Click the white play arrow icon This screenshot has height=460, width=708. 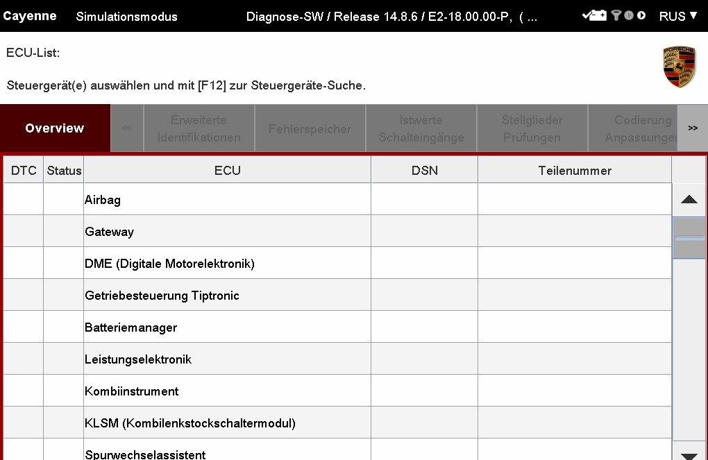point(642,15)
